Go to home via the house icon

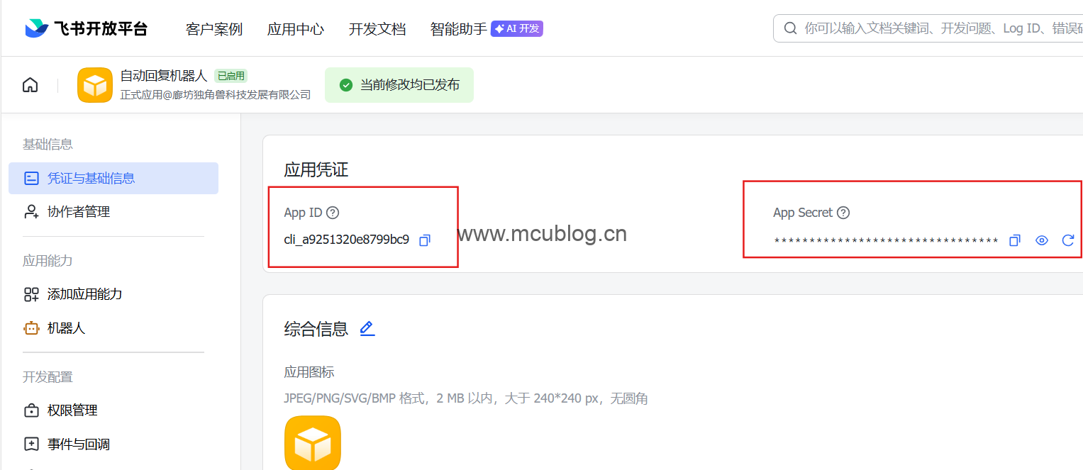30,85
